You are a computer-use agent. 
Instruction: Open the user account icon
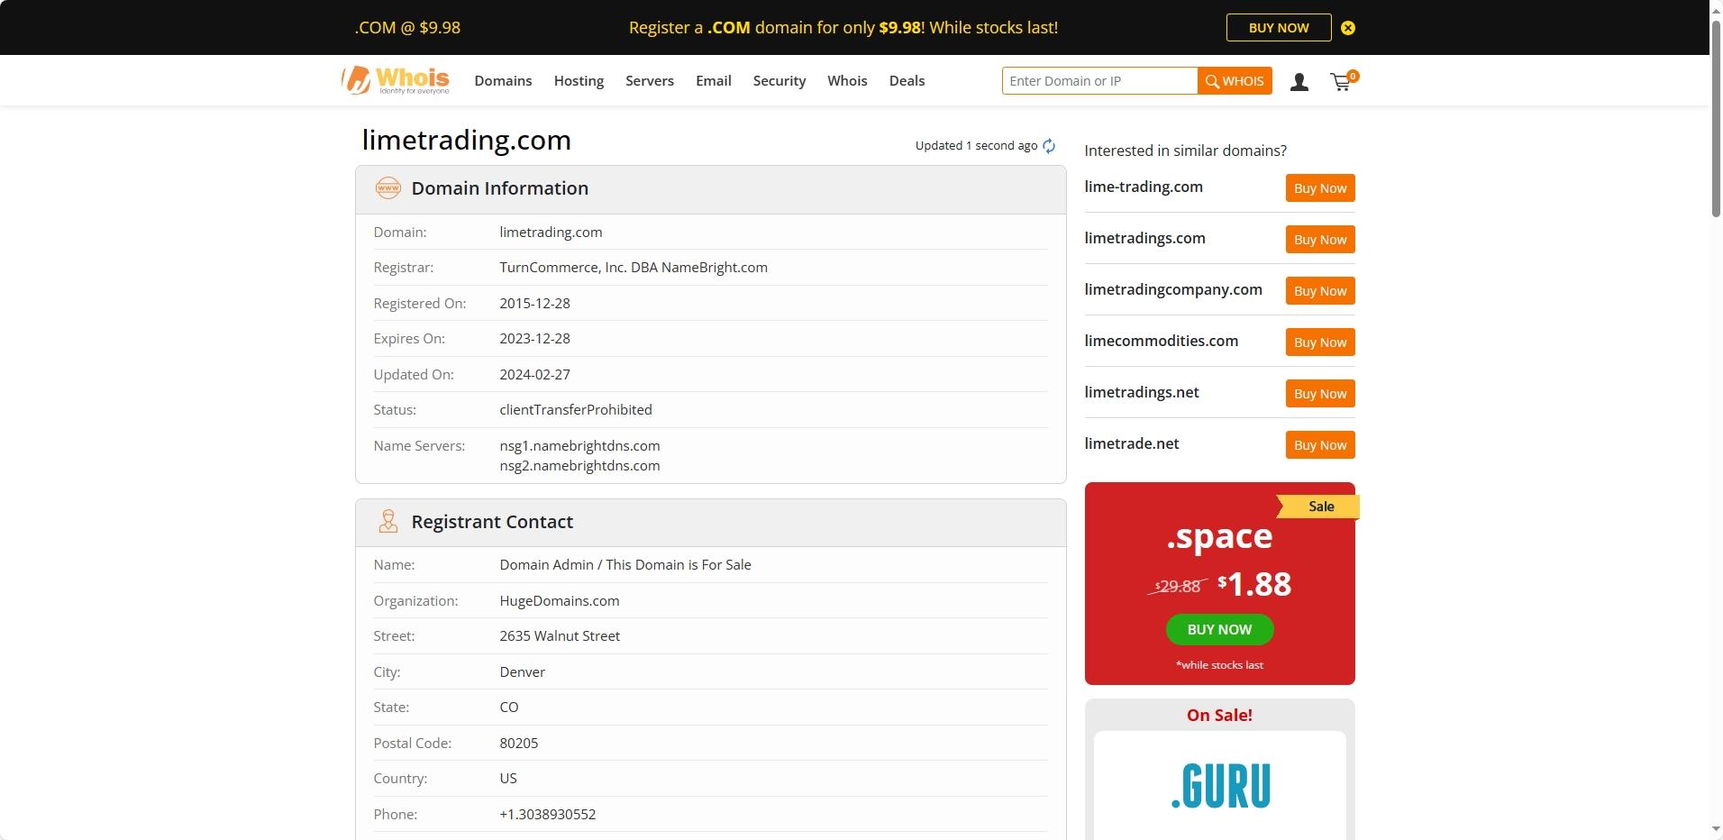tap(1299, 82)
